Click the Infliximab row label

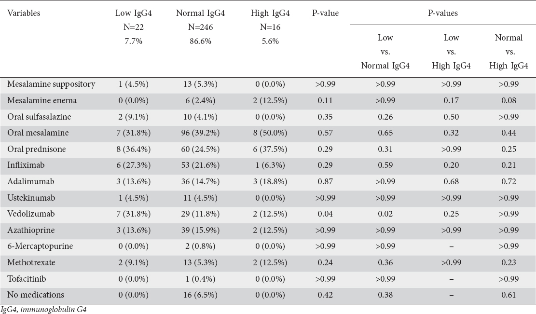click(24, 165)
